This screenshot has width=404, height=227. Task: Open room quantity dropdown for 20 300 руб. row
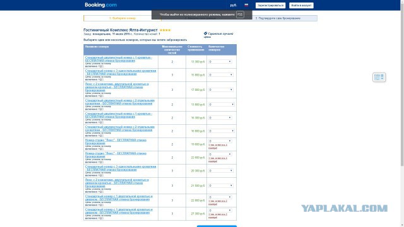(221, 171)
